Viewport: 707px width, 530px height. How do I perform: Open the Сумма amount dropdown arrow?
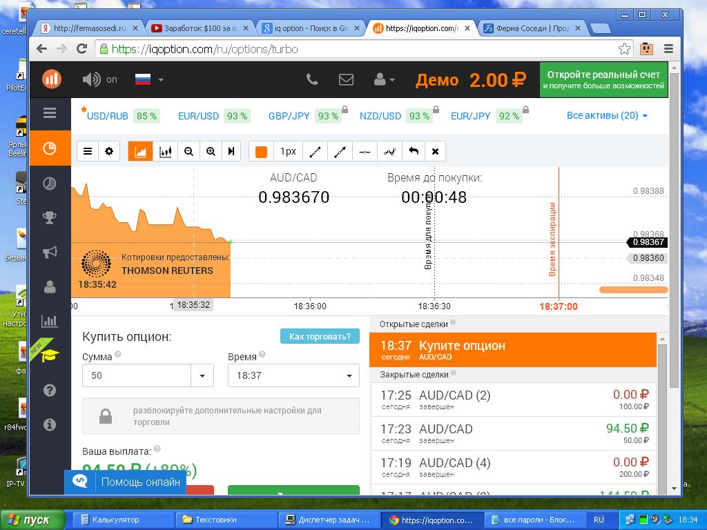point(202,375)
